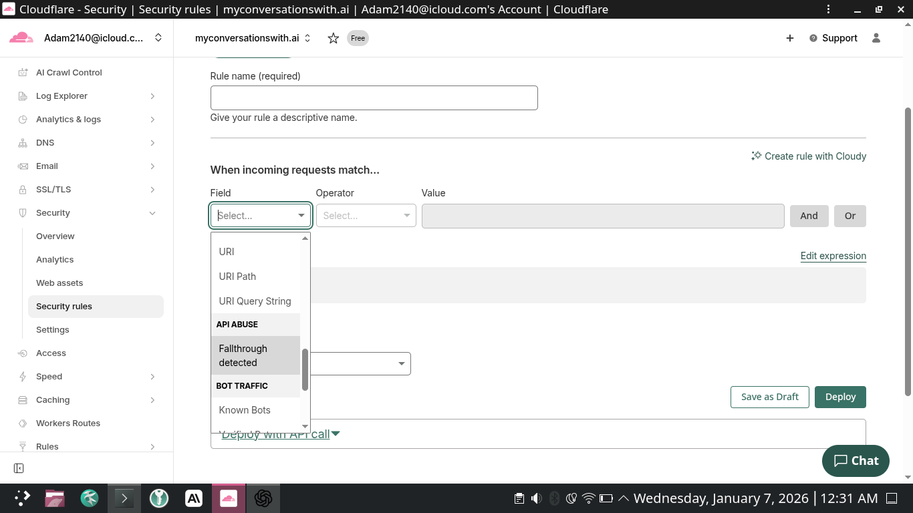
Task: Choose Known Bots field option
Action: point(245,410)
